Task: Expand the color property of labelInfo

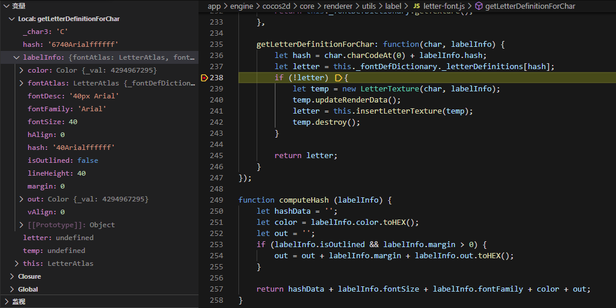Action: pos(21,70)
